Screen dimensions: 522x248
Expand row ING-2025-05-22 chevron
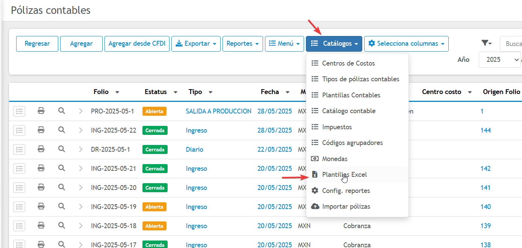80,130
